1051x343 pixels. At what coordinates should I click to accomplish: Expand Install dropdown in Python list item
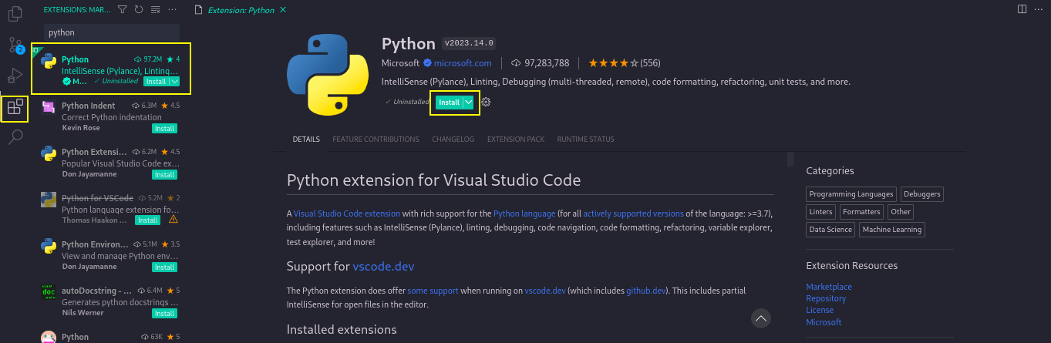pyautogui.click(x=174, y=81)
